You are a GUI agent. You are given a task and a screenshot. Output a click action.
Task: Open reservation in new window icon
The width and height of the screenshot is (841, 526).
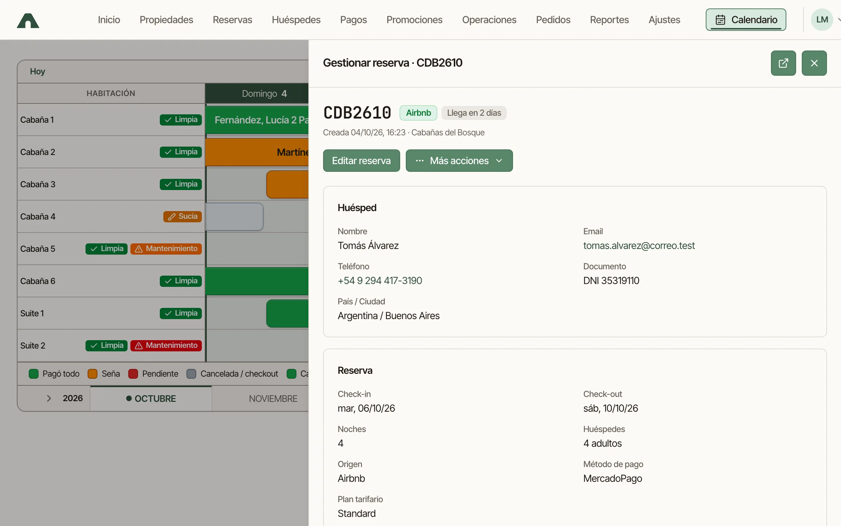(783, 63)
